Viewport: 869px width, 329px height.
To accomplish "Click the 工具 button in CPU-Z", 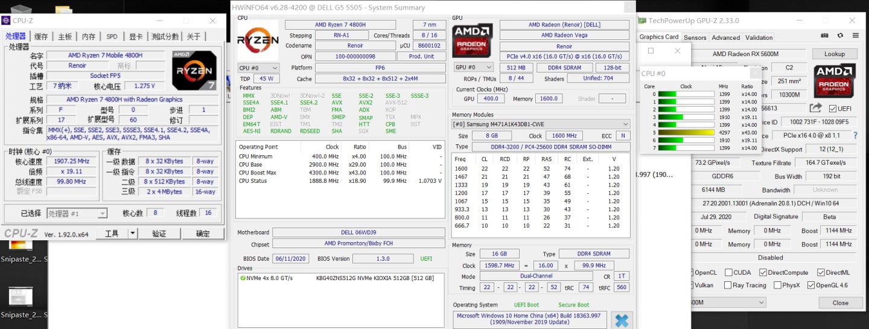I will point(112,234).
